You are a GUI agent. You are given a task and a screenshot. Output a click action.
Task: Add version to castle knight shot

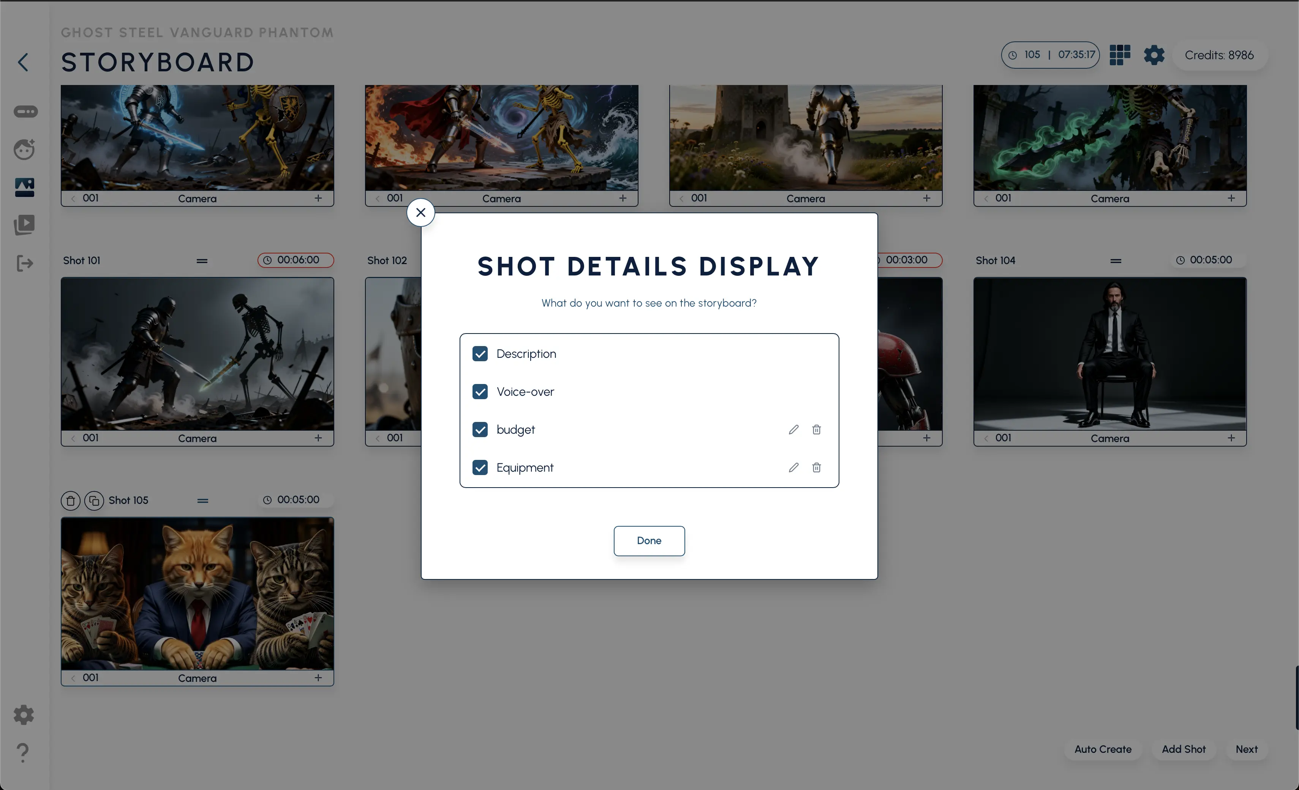(927, 198)
